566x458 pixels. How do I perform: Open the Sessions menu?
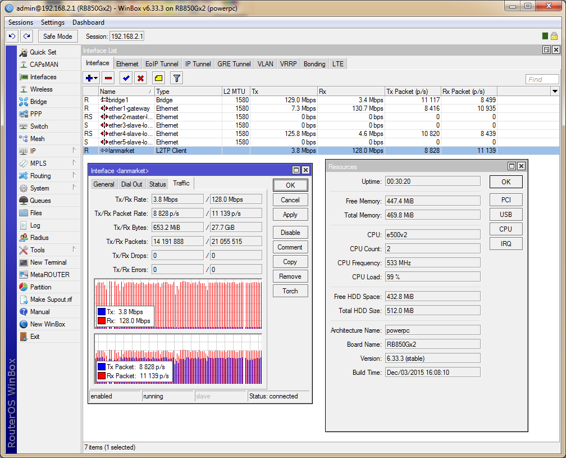[x=20, y=22]
